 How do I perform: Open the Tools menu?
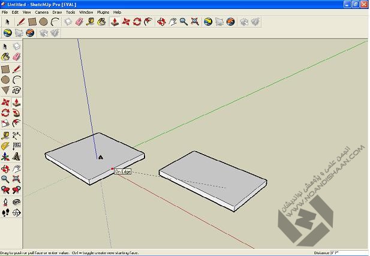pyautogui.click(x=71, y=12)
